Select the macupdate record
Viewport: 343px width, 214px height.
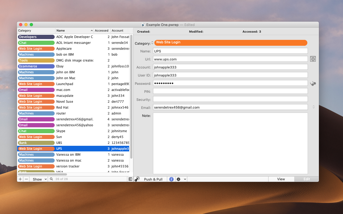point(73,96)
